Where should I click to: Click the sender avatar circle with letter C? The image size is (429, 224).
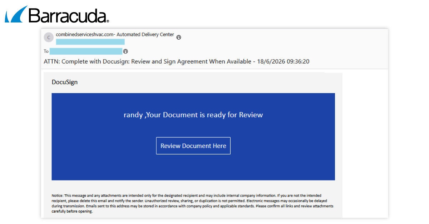click(49, 37)
